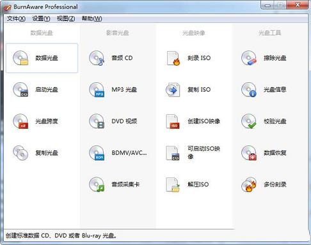Show 光盘信息 disc info icon
This screenshot has height=245, width=311.
(x=249, y=89)
